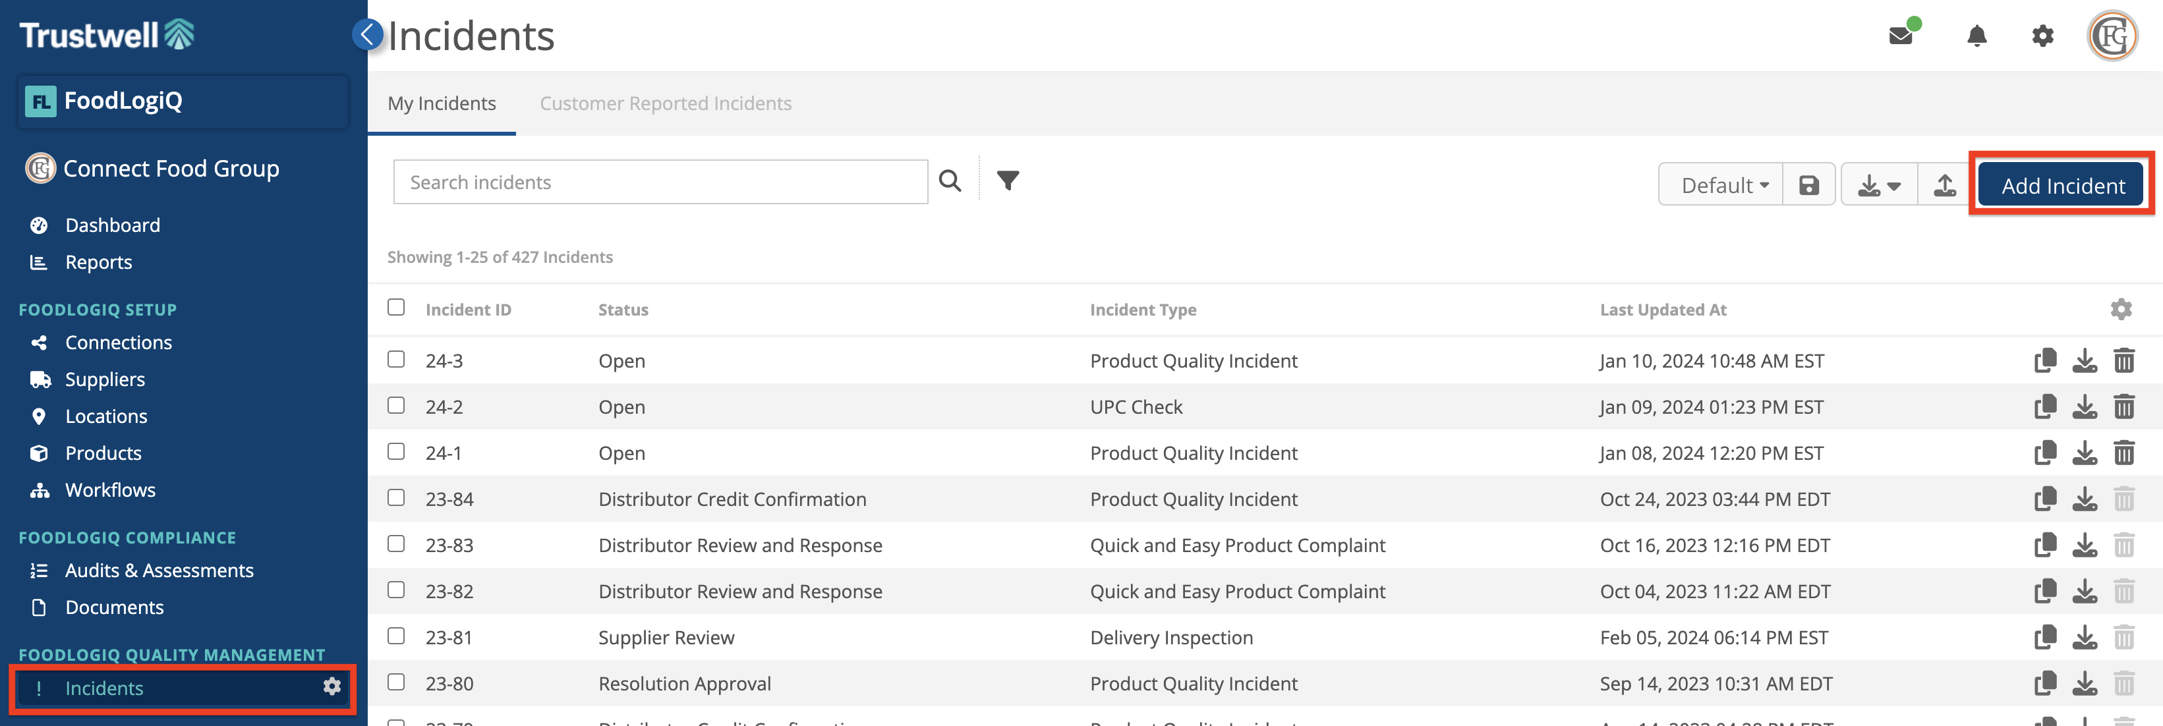Viewport: 2163px width, 726px height.
Task: Click the upload import icon
Action: click(x=1944, y=184)
